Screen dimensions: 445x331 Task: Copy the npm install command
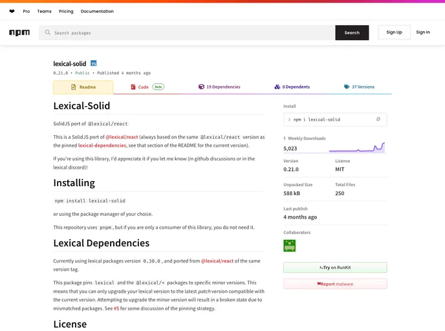point(378,119)
